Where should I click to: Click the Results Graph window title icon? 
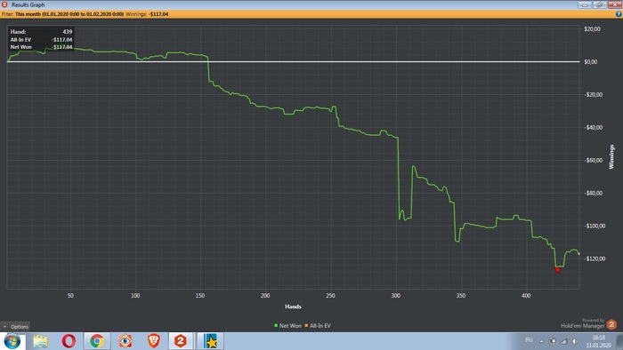point(4,4)
